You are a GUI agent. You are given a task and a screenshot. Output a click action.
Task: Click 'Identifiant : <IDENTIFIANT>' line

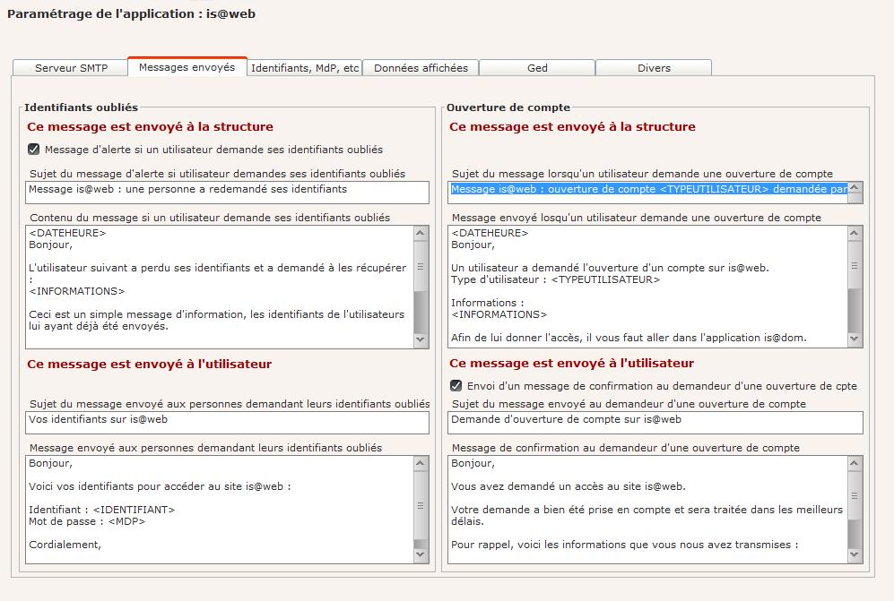point(102,510)
